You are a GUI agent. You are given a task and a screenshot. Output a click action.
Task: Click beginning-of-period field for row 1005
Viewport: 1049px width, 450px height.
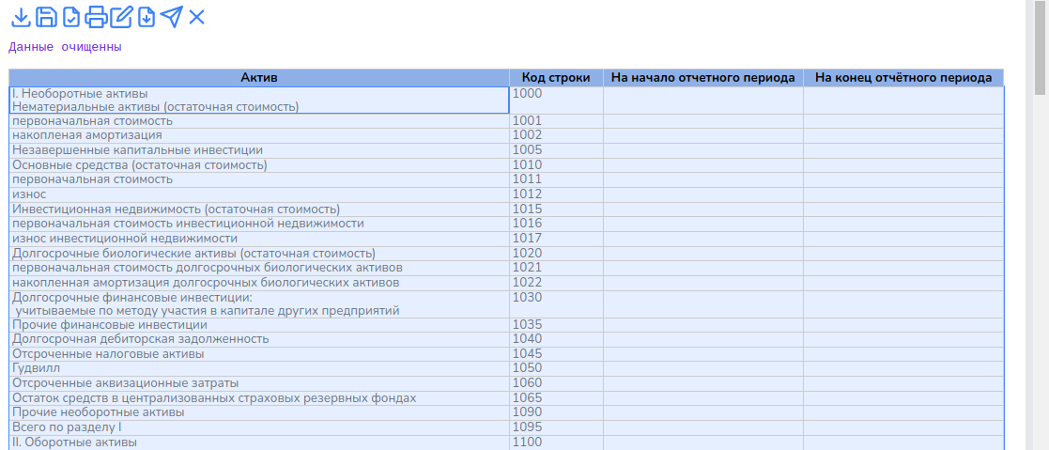pyautogui.click(x=703, y=150)
